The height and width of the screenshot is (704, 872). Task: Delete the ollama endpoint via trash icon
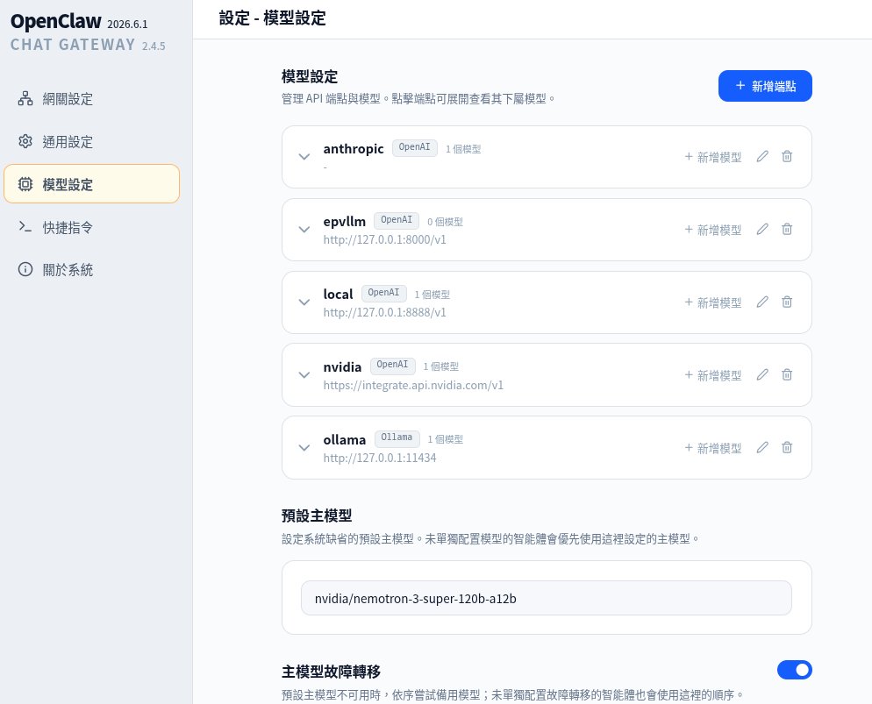point(787,448)
